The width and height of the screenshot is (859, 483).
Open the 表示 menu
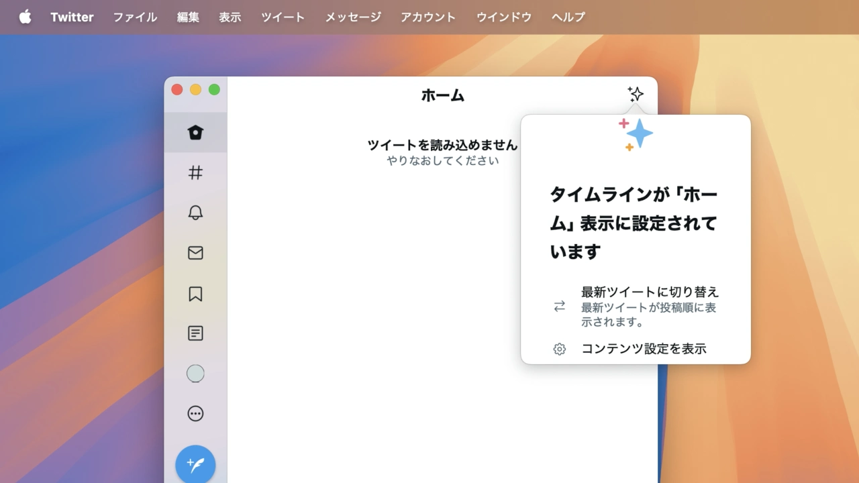coord(230,17)
